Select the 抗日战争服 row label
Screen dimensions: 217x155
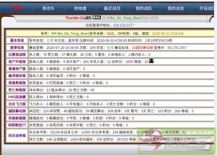coord(17,136)
